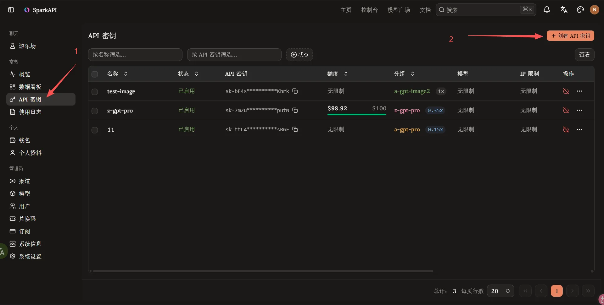Screen dimensions: 604x305
Task: Disable the test-image key
Action: 566,91
